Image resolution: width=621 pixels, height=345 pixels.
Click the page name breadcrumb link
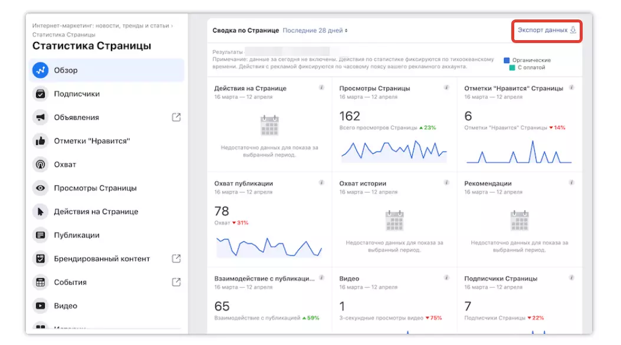coord(101,26)
